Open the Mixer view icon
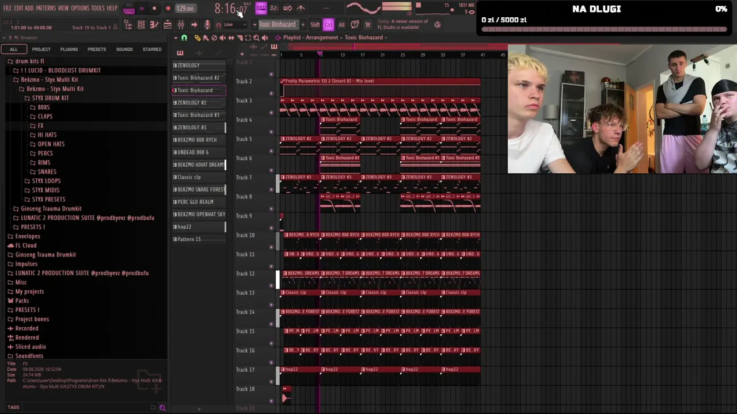This screenshot has height=414, width=737. 181,25
